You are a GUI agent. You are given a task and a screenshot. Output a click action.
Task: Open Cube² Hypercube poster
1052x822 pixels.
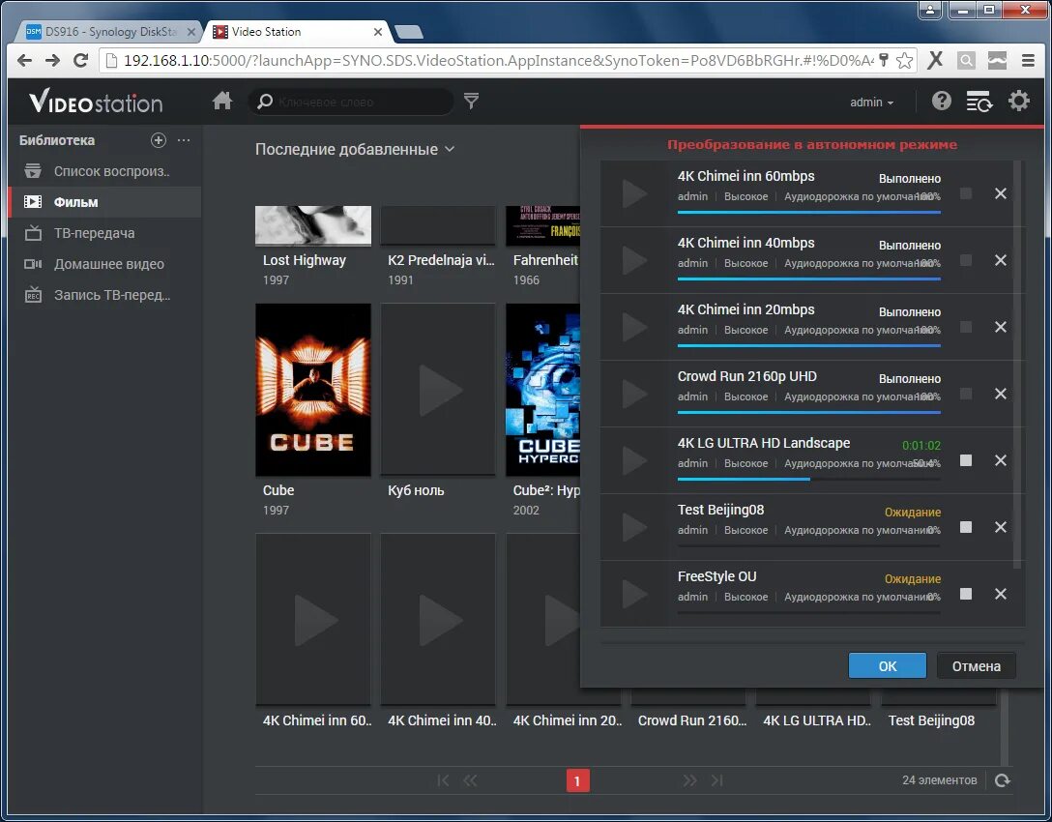[542, 389]
